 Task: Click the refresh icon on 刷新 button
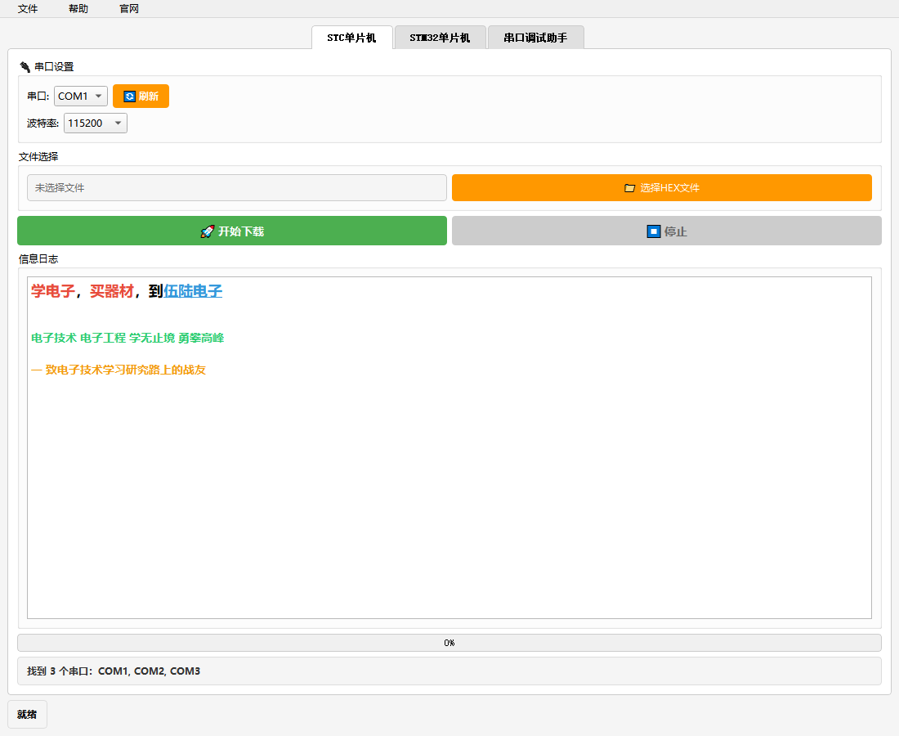click(129, 96)
